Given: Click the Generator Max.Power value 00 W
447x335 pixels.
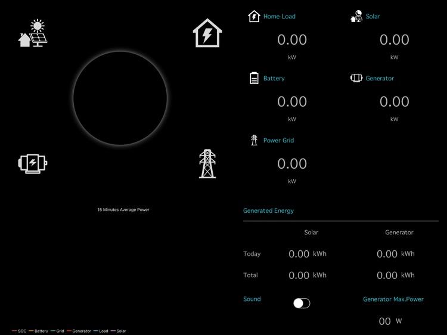Looking at the screenshot, I should (x=390, y=321).
